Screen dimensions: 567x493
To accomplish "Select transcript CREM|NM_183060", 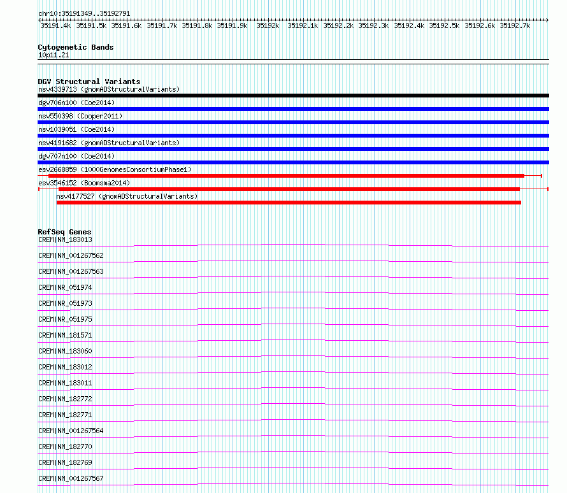I will coord(65,351).
